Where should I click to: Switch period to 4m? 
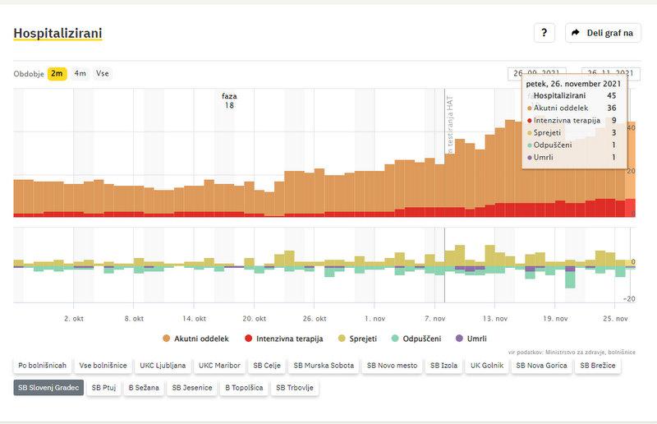[80, 73]
